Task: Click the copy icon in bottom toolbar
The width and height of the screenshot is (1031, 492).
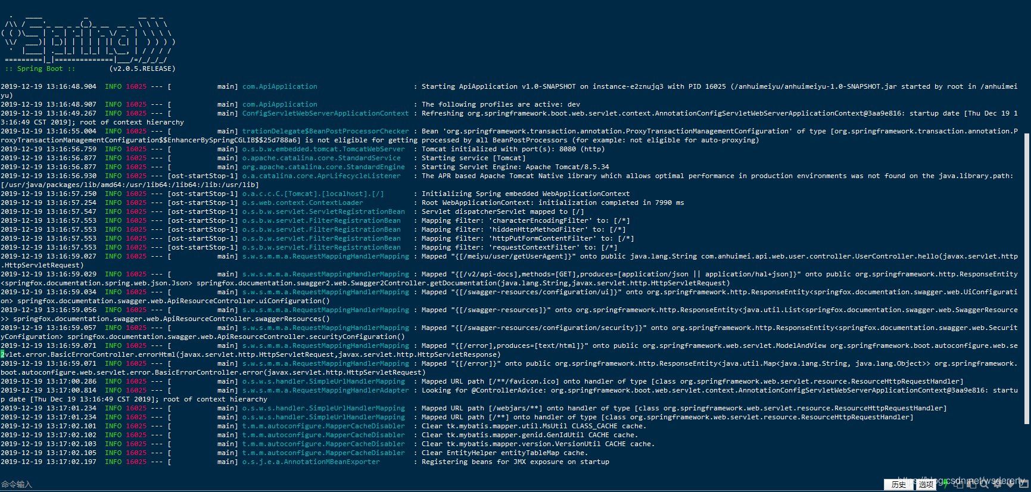Action: click(x=959, y=484)
